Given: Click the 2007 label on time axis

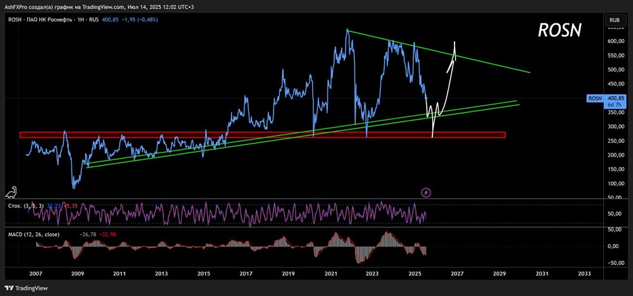Looking at the screenshot, I should click(35, 274).
